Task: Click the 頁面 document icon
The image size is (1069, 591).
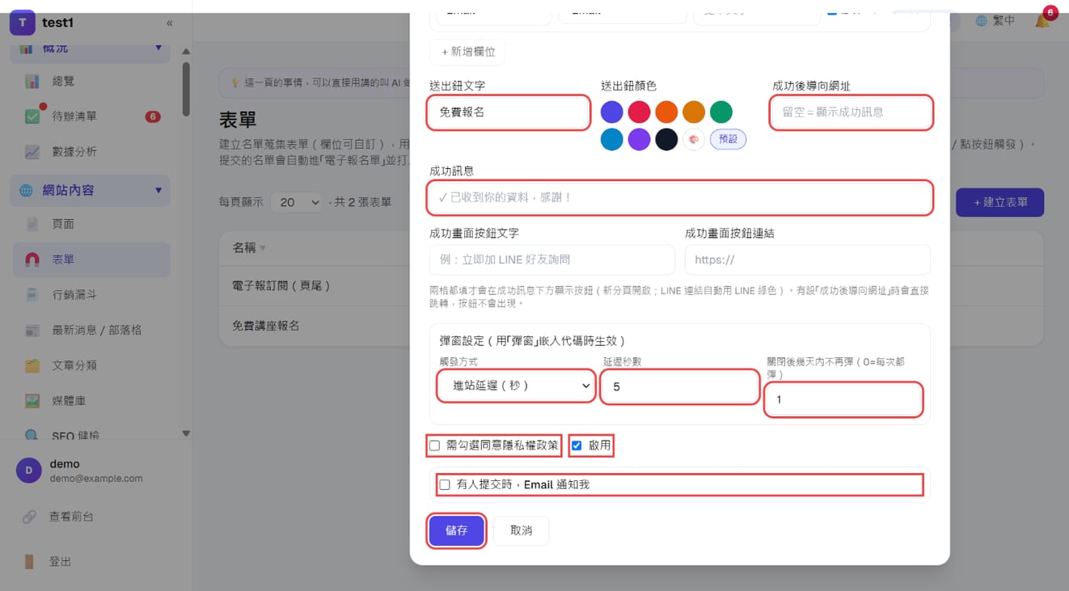Action: (32, 224)
